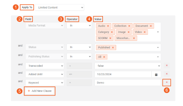Remove the All publishing status tag
Image resolution: width=183 pixels, height=106 pixels.
click(104, 57)
